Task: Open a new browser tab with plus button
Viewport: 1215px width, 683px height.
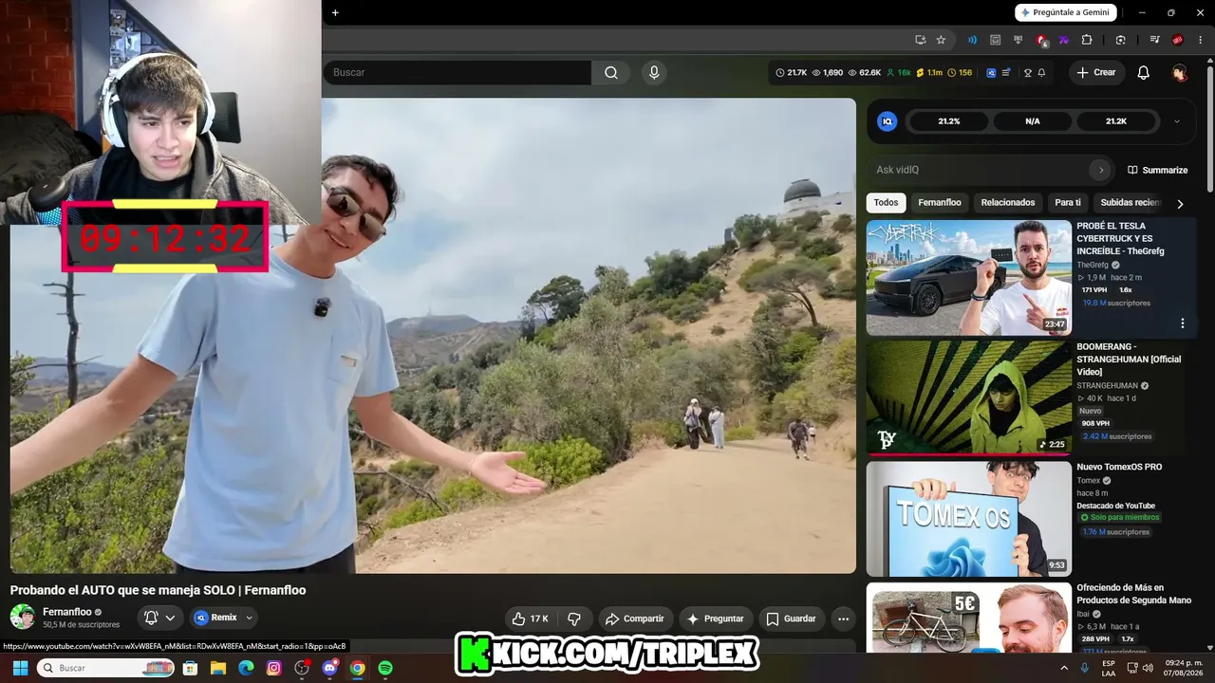Action: (335, 12)
